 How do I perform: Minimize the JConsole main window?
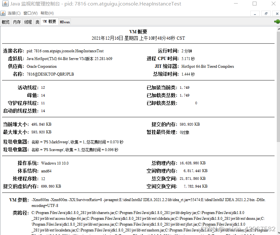click(236, 4)
